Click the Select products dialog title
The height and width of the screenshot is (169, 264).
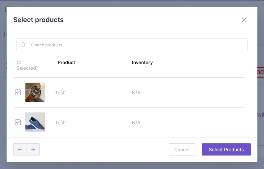(x=38, y=20)
